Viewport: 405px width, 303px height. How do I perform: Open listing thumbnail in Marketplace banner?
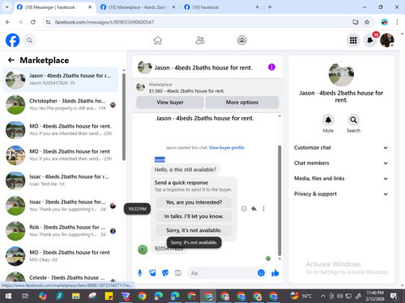click(141, 87)
